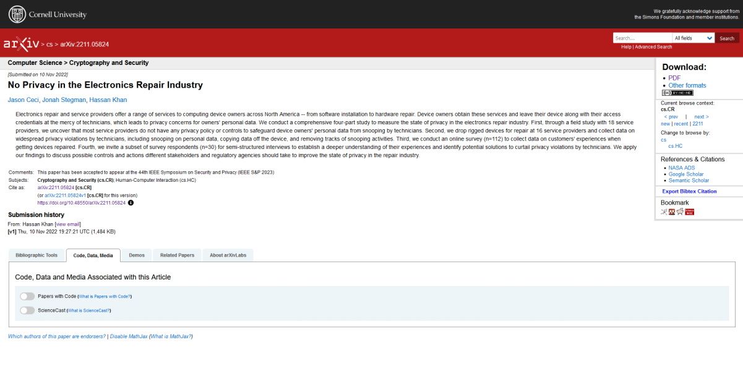Open author Jason Ceci's link
Viewport: 743px width, 371px height.
click(x=23, y=100)
